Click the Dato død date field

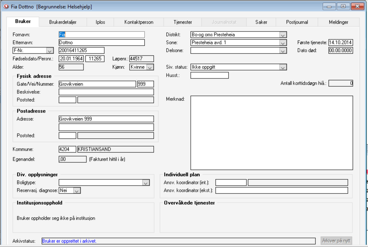[x=341, y=50]
